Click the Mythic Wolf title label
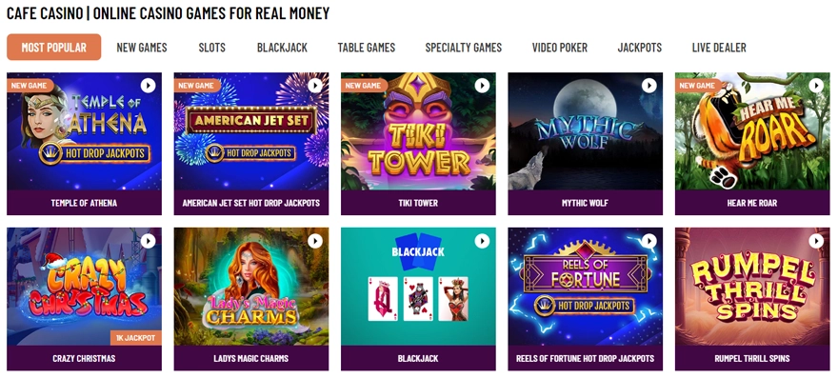The width and height of the screenshot is (838, 378). point(586,203)
